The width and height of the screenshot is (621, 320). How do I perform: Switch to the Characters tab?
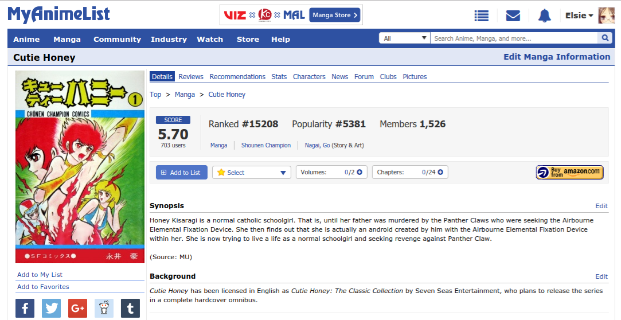click(x=309, y=76)
